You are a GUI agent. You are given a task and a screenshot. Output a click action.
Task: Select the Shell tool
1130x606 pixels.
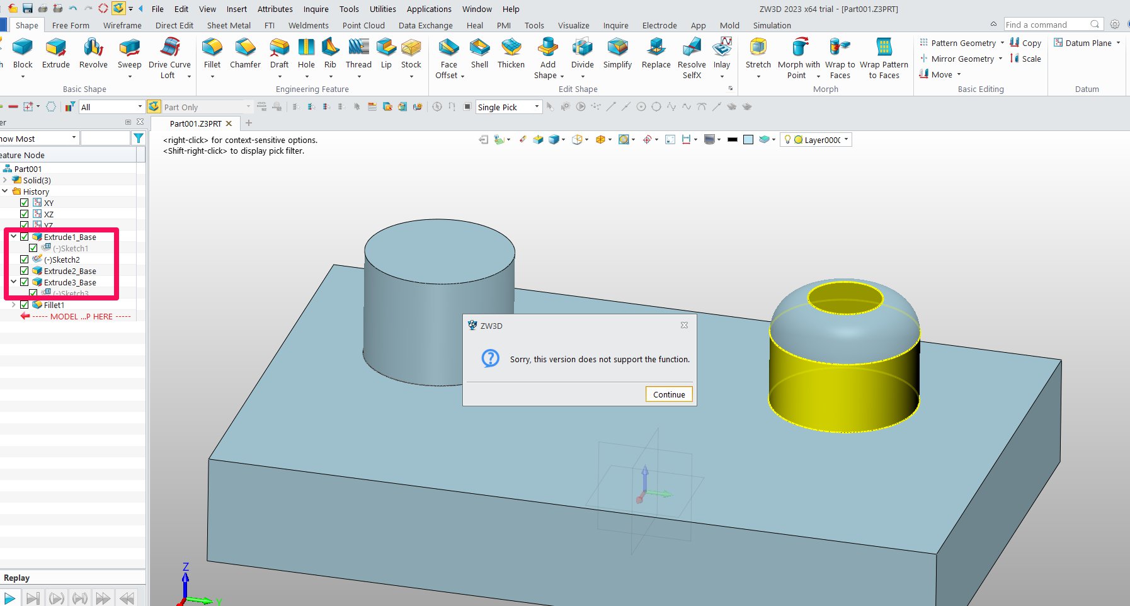pyautogui.click(x=479, y=54)
